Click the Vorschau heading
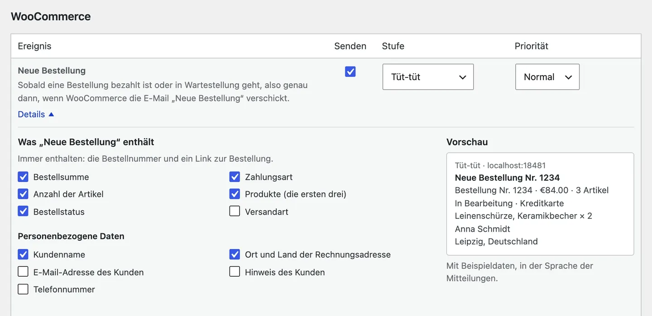Viewport: 652px width, 316px height. tap(467, 142)
